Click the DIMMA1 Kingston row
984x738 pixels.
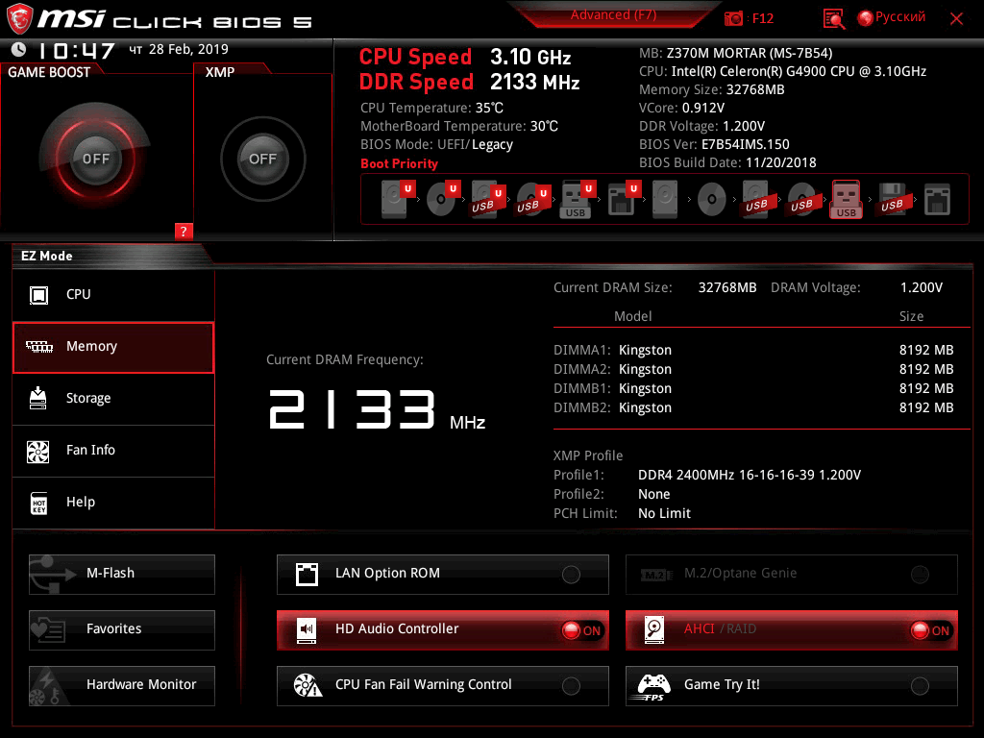coord(753,350)
